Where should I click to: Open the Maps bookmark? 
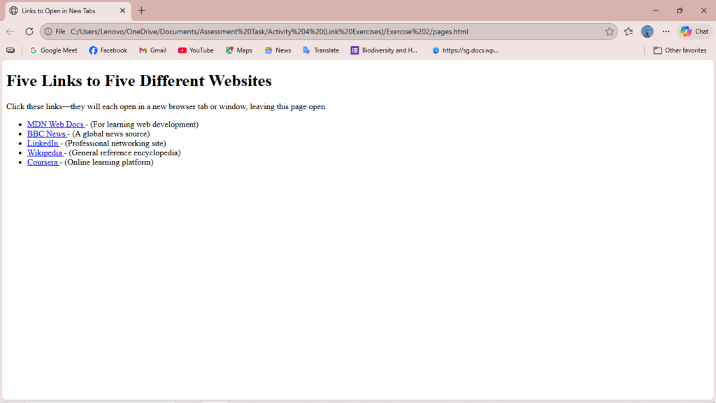pyautogui.click(x=238, y=50)
